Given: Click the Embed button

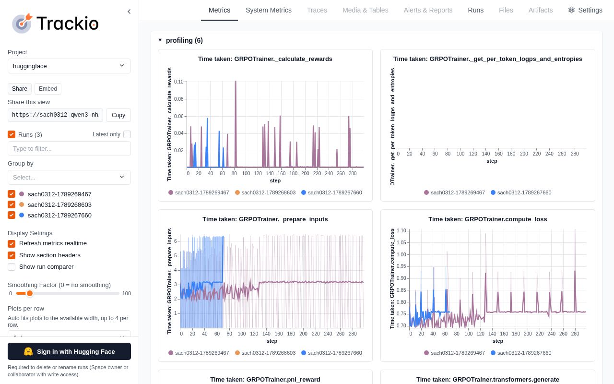Looking at the screenshot, I should pyautogui.click(x=48, y=89).
